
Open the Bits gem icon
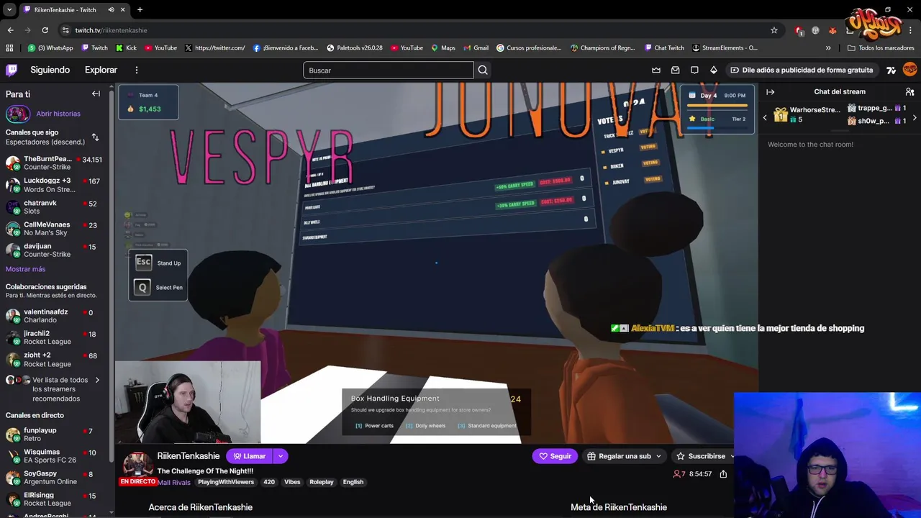tap(713, 70)
